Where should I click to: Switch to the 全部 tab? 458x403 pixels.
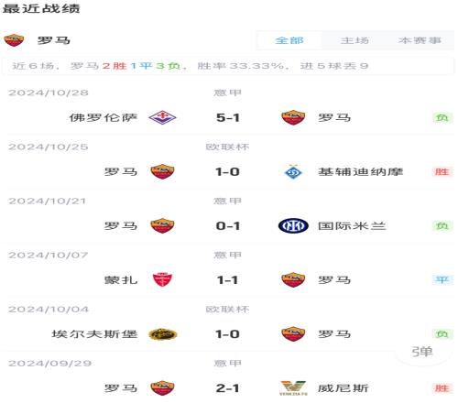289,40
